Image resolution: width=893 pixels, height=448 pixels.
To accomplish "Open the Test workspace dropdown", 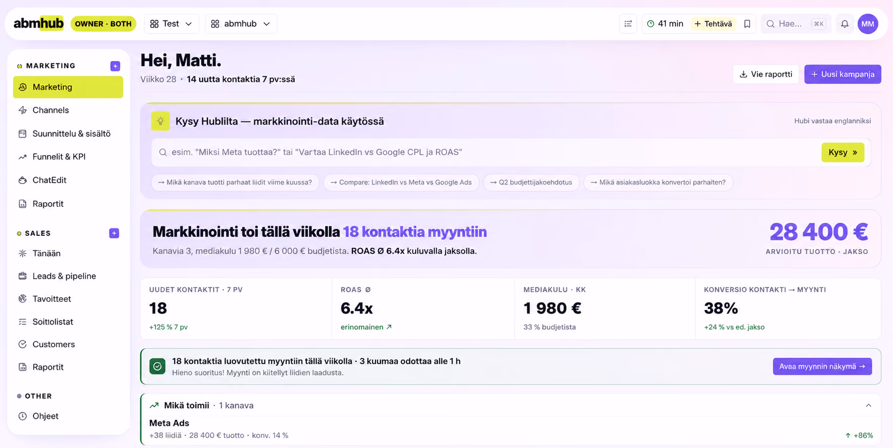I will click(x=172, y=24).
